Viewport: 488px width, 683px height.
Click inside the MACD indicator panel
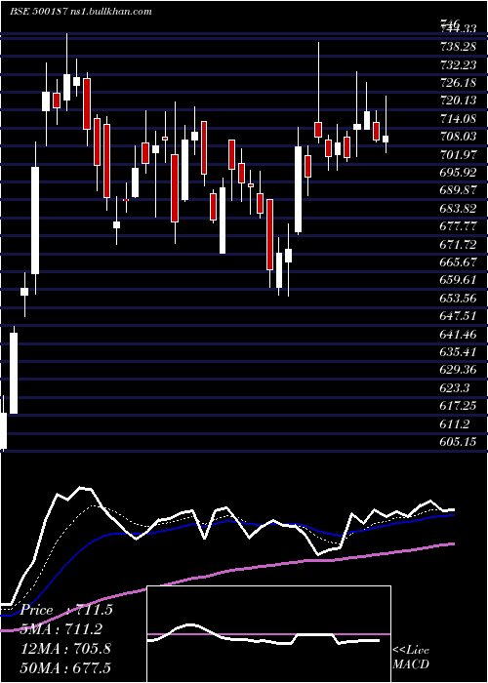[268, 634]
